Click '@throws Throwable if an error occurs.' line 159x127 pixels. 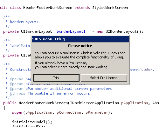[51, 93]
